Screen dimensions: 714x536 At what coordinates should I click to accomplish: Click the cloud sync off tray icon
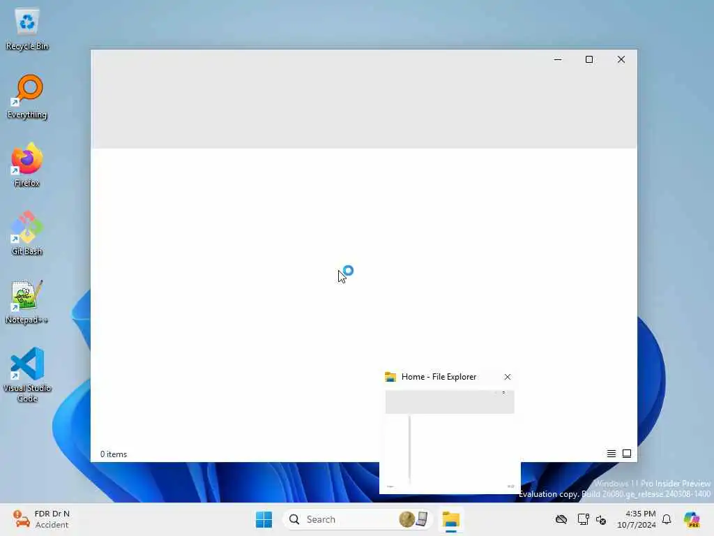[x=561, y=519]
